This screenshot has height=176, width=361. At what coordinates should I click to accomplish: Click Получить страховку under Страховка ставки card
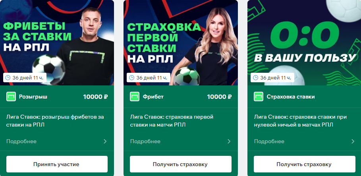(304, 164)
